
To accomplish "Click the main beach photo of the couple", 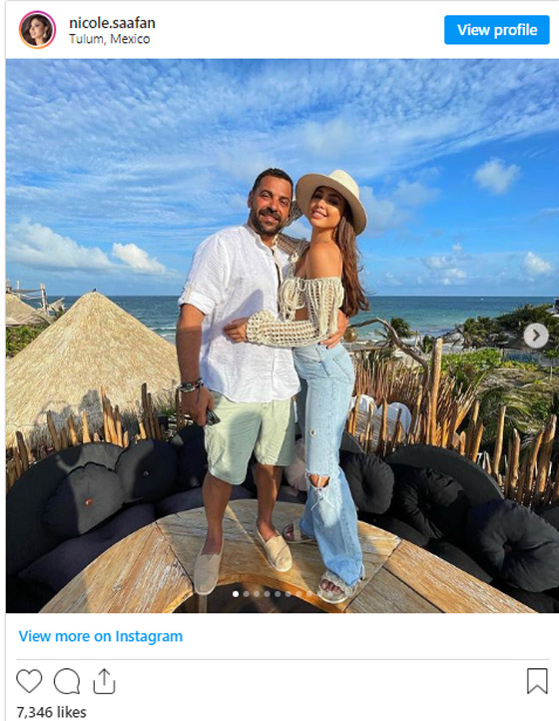I will (x=282, y=336).
